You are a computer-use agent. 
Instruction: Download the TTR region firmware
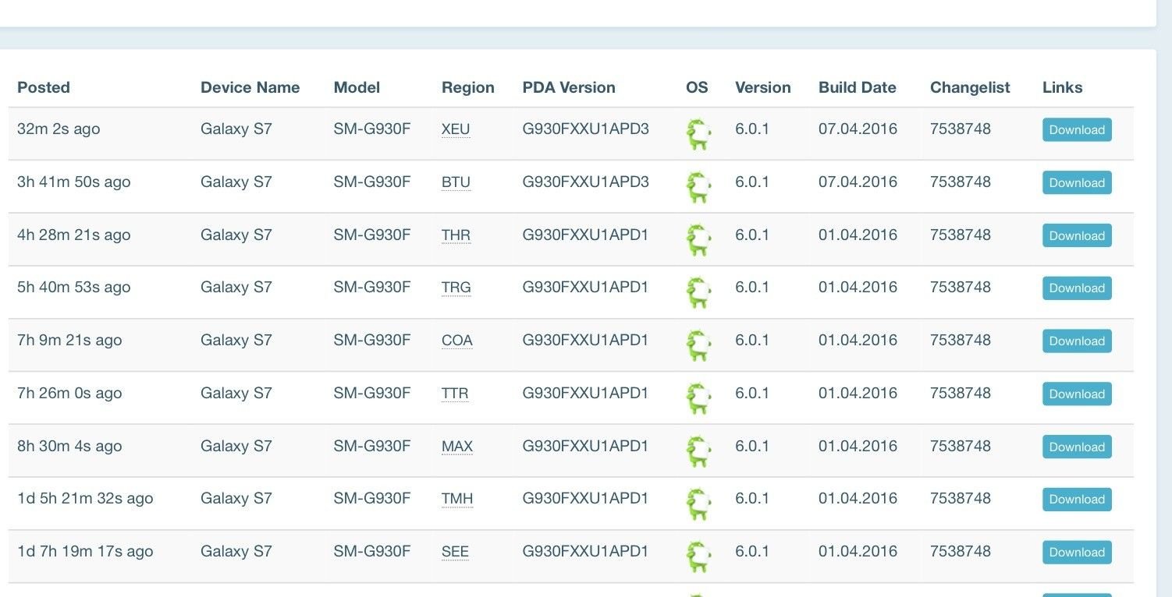pyautogui.click(x=1077, y=394)
